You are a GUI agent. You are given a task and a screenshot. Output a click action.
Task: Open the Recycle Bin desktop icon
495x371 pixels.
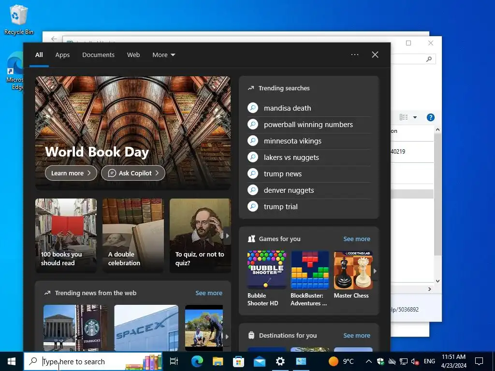(19, 19)
